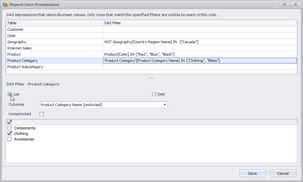Cancel the permissions dialog
303x182 pixels.
point(283,173)
